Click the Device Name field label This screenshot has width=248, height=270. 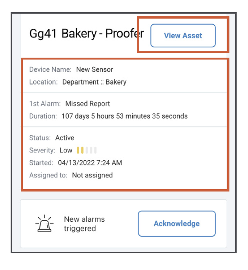50,69
